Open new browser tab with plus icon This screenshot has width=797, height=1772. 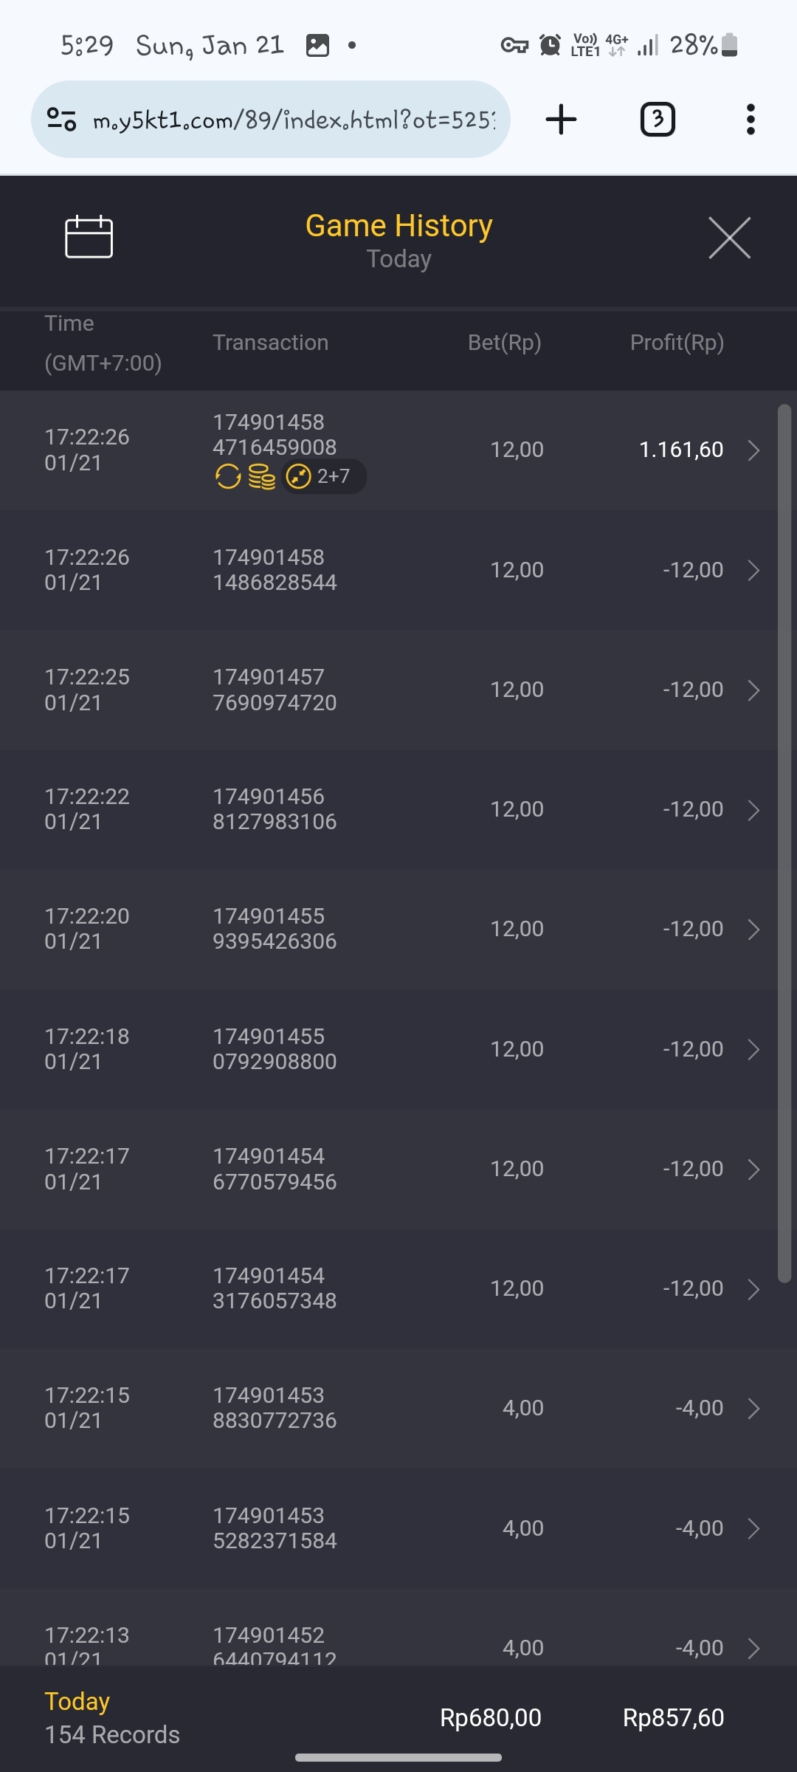point(561,120)
